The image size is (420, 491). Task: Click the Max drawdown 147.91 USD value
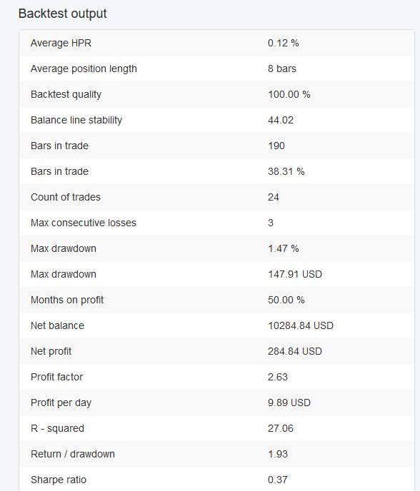(x=295, y=274)
